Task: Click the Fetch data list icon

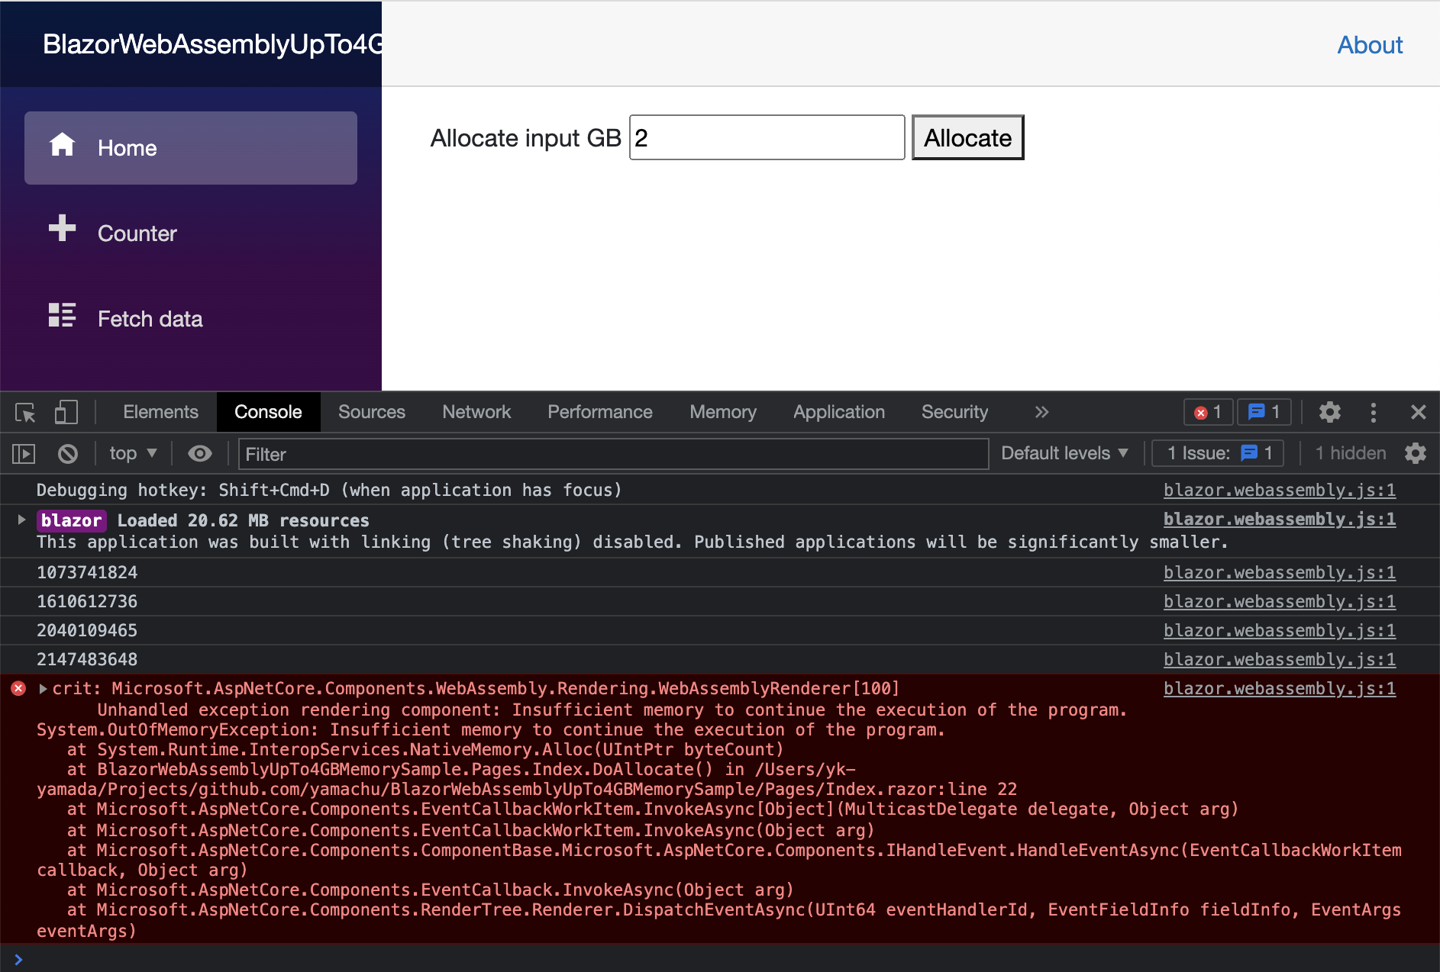Action: (x=63, y=314)
